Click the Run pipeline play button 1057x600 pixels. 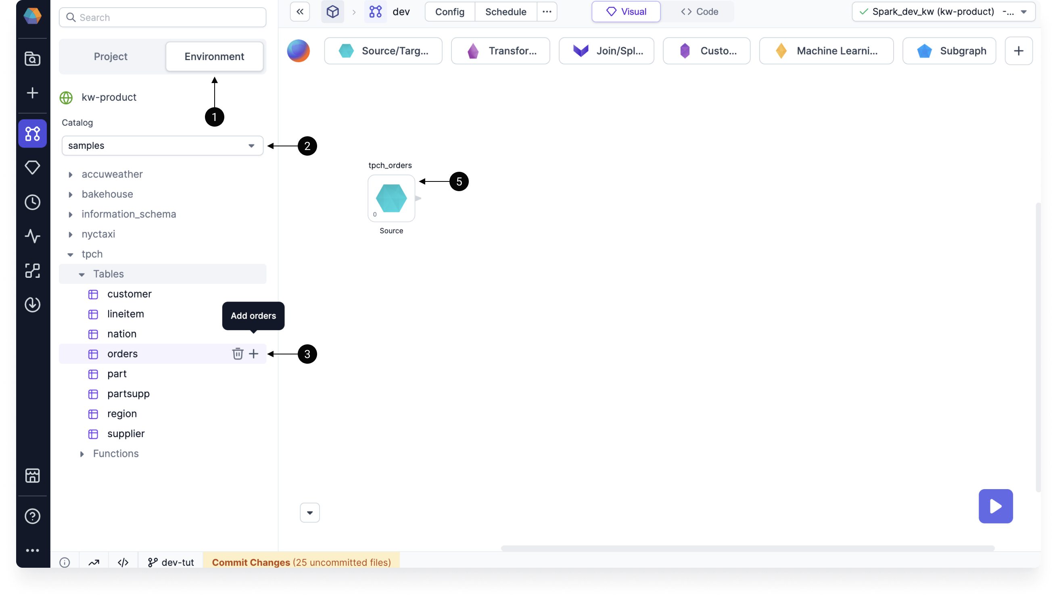click(996, 506)
